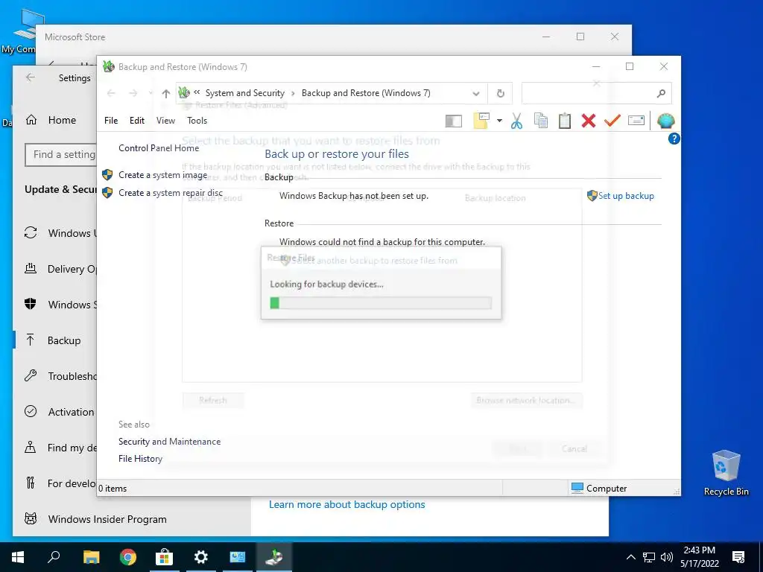Screen dimensions: 763x572
Task: Select Activation in Settings sidebar
Action: pyautogui.click(x=71, y=412)
